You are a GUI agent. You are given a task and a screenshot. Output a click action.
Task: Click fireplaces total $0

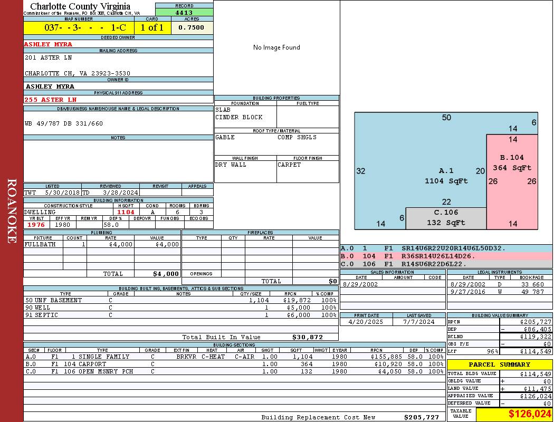pos(333,282)
